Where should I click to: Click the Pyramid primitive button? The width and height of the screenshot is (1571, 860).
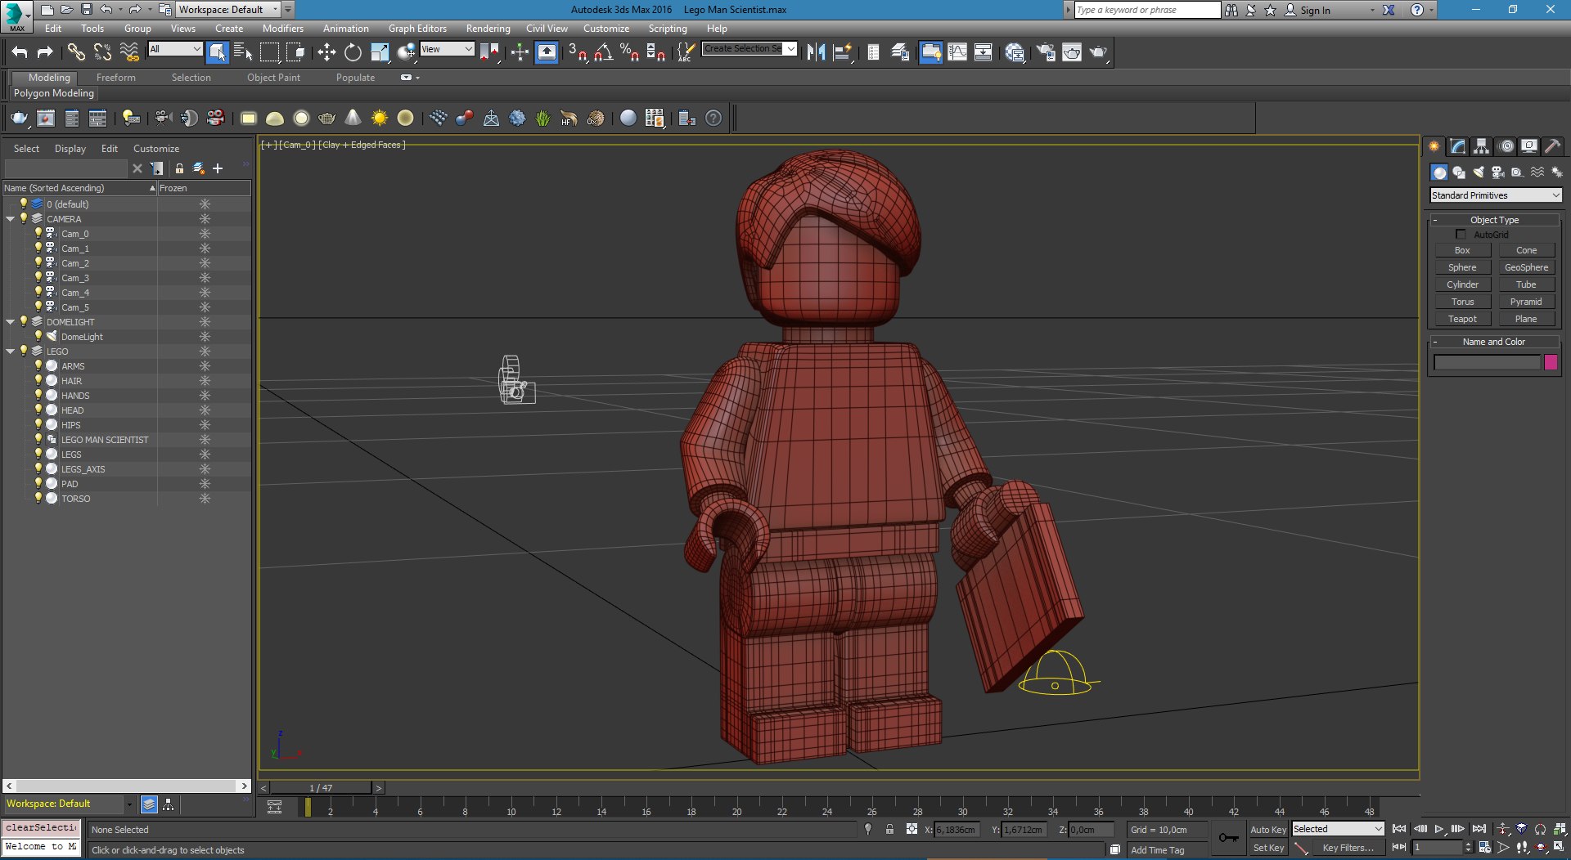coord(1526,302)
